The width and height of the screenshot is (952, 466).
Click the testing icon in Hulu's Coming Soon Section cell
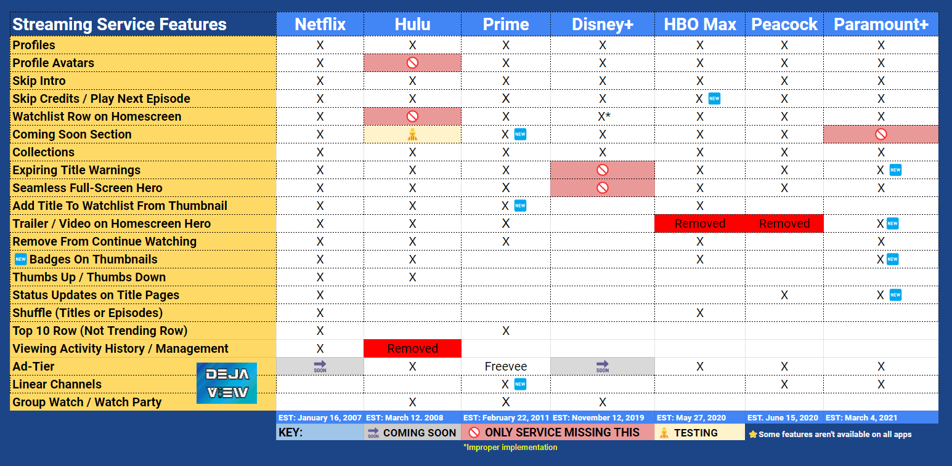(412, 134)
